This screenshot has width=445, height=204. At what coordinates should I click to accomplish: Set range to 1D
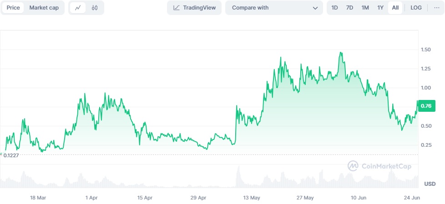click(x=334, y=8)
